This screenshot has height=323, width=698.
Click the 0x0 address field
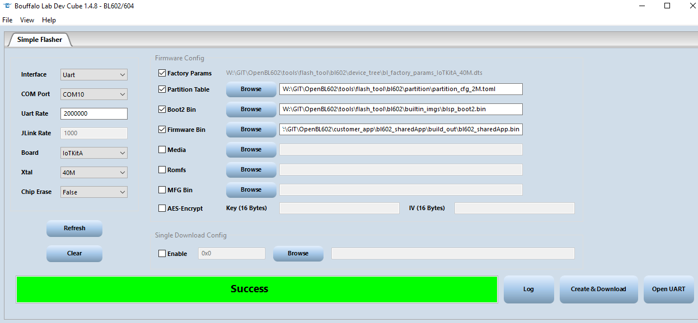pos(231,254)
